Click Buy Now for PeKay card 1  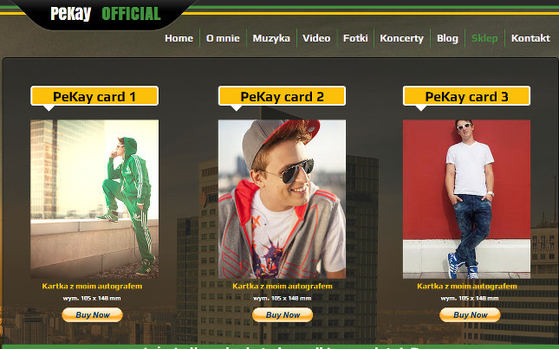[93, 315]
